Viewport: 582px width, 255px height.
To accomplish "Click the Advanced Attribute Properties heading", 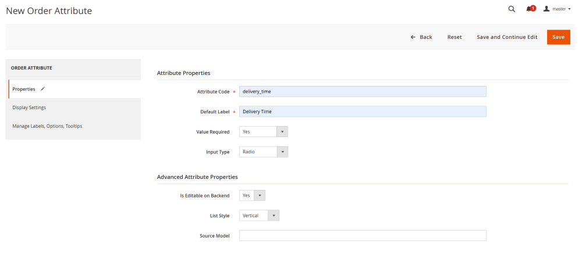I will [x=197, y=177].
